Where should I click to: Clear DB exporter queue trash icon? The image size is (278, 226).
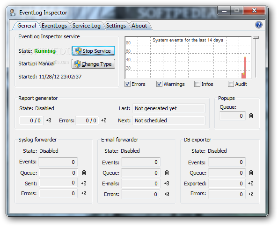click(x=251, y=173)
